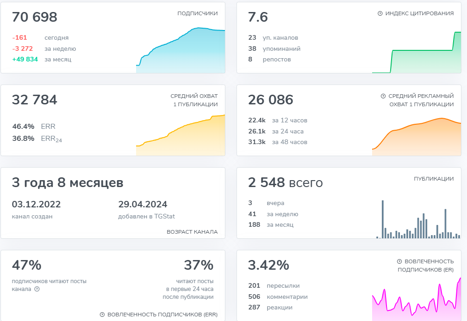
Task: Click the '31.3k за 48 часов' row
Action: tap(278, 142)
